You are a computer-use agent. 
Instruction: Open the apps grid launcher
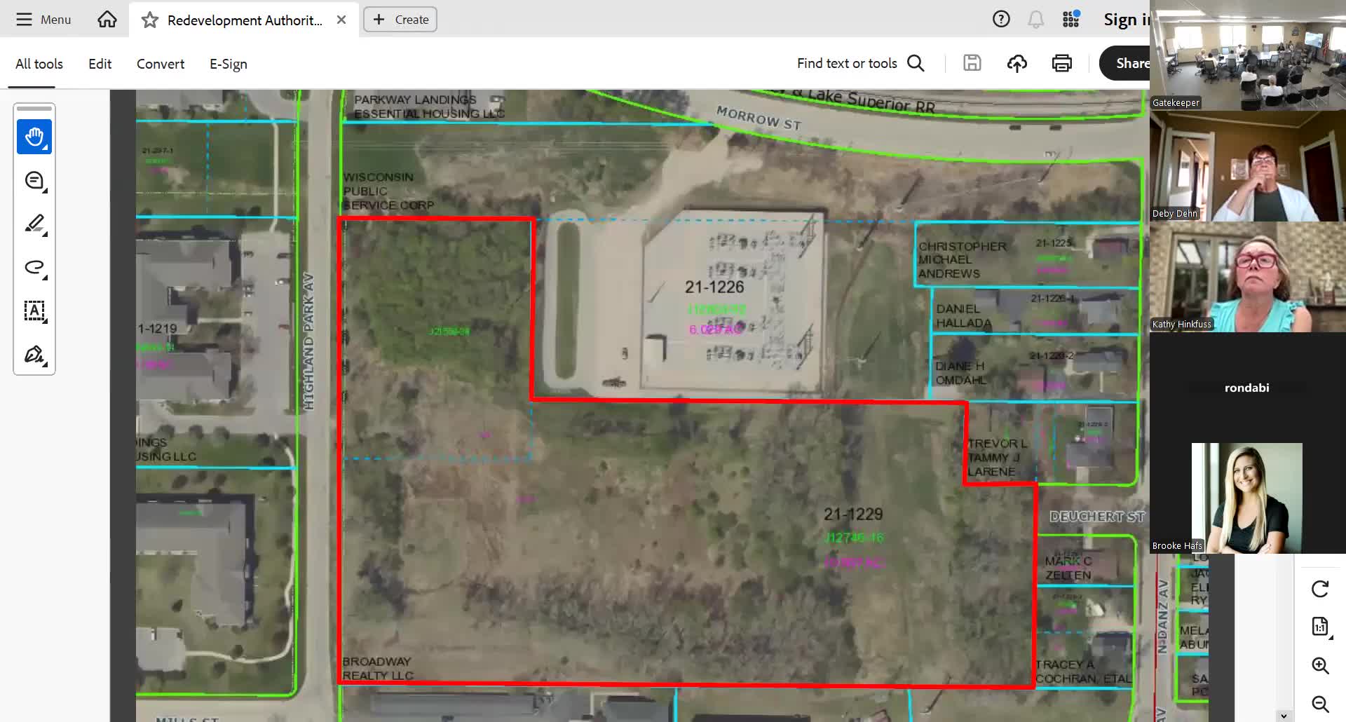click(x=1070, y=20)
